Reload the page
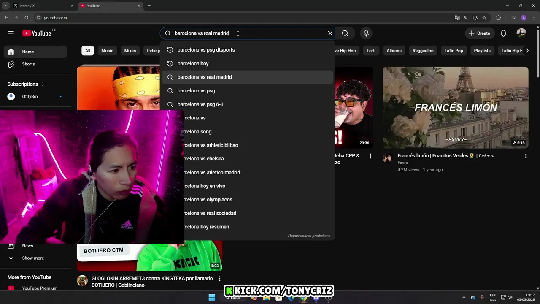The height and width of the screenshot is (304, 540). tap(26, 18)
